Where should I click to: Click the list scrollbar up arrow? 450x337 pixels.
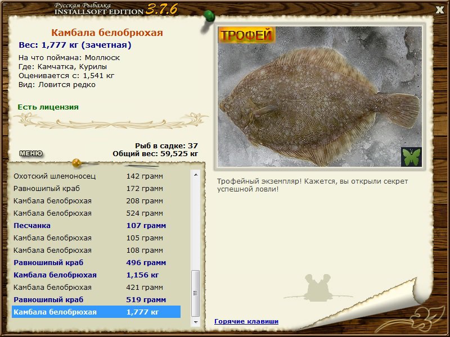[196, 175]
